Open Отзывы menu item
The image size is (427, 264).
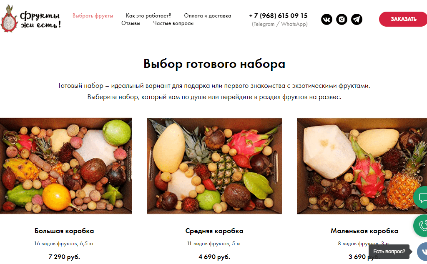[131, 23]
